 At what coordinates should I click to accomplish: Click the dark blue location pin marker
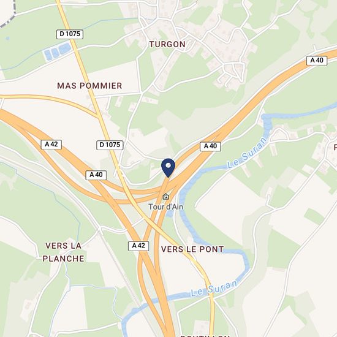[168, 168]
